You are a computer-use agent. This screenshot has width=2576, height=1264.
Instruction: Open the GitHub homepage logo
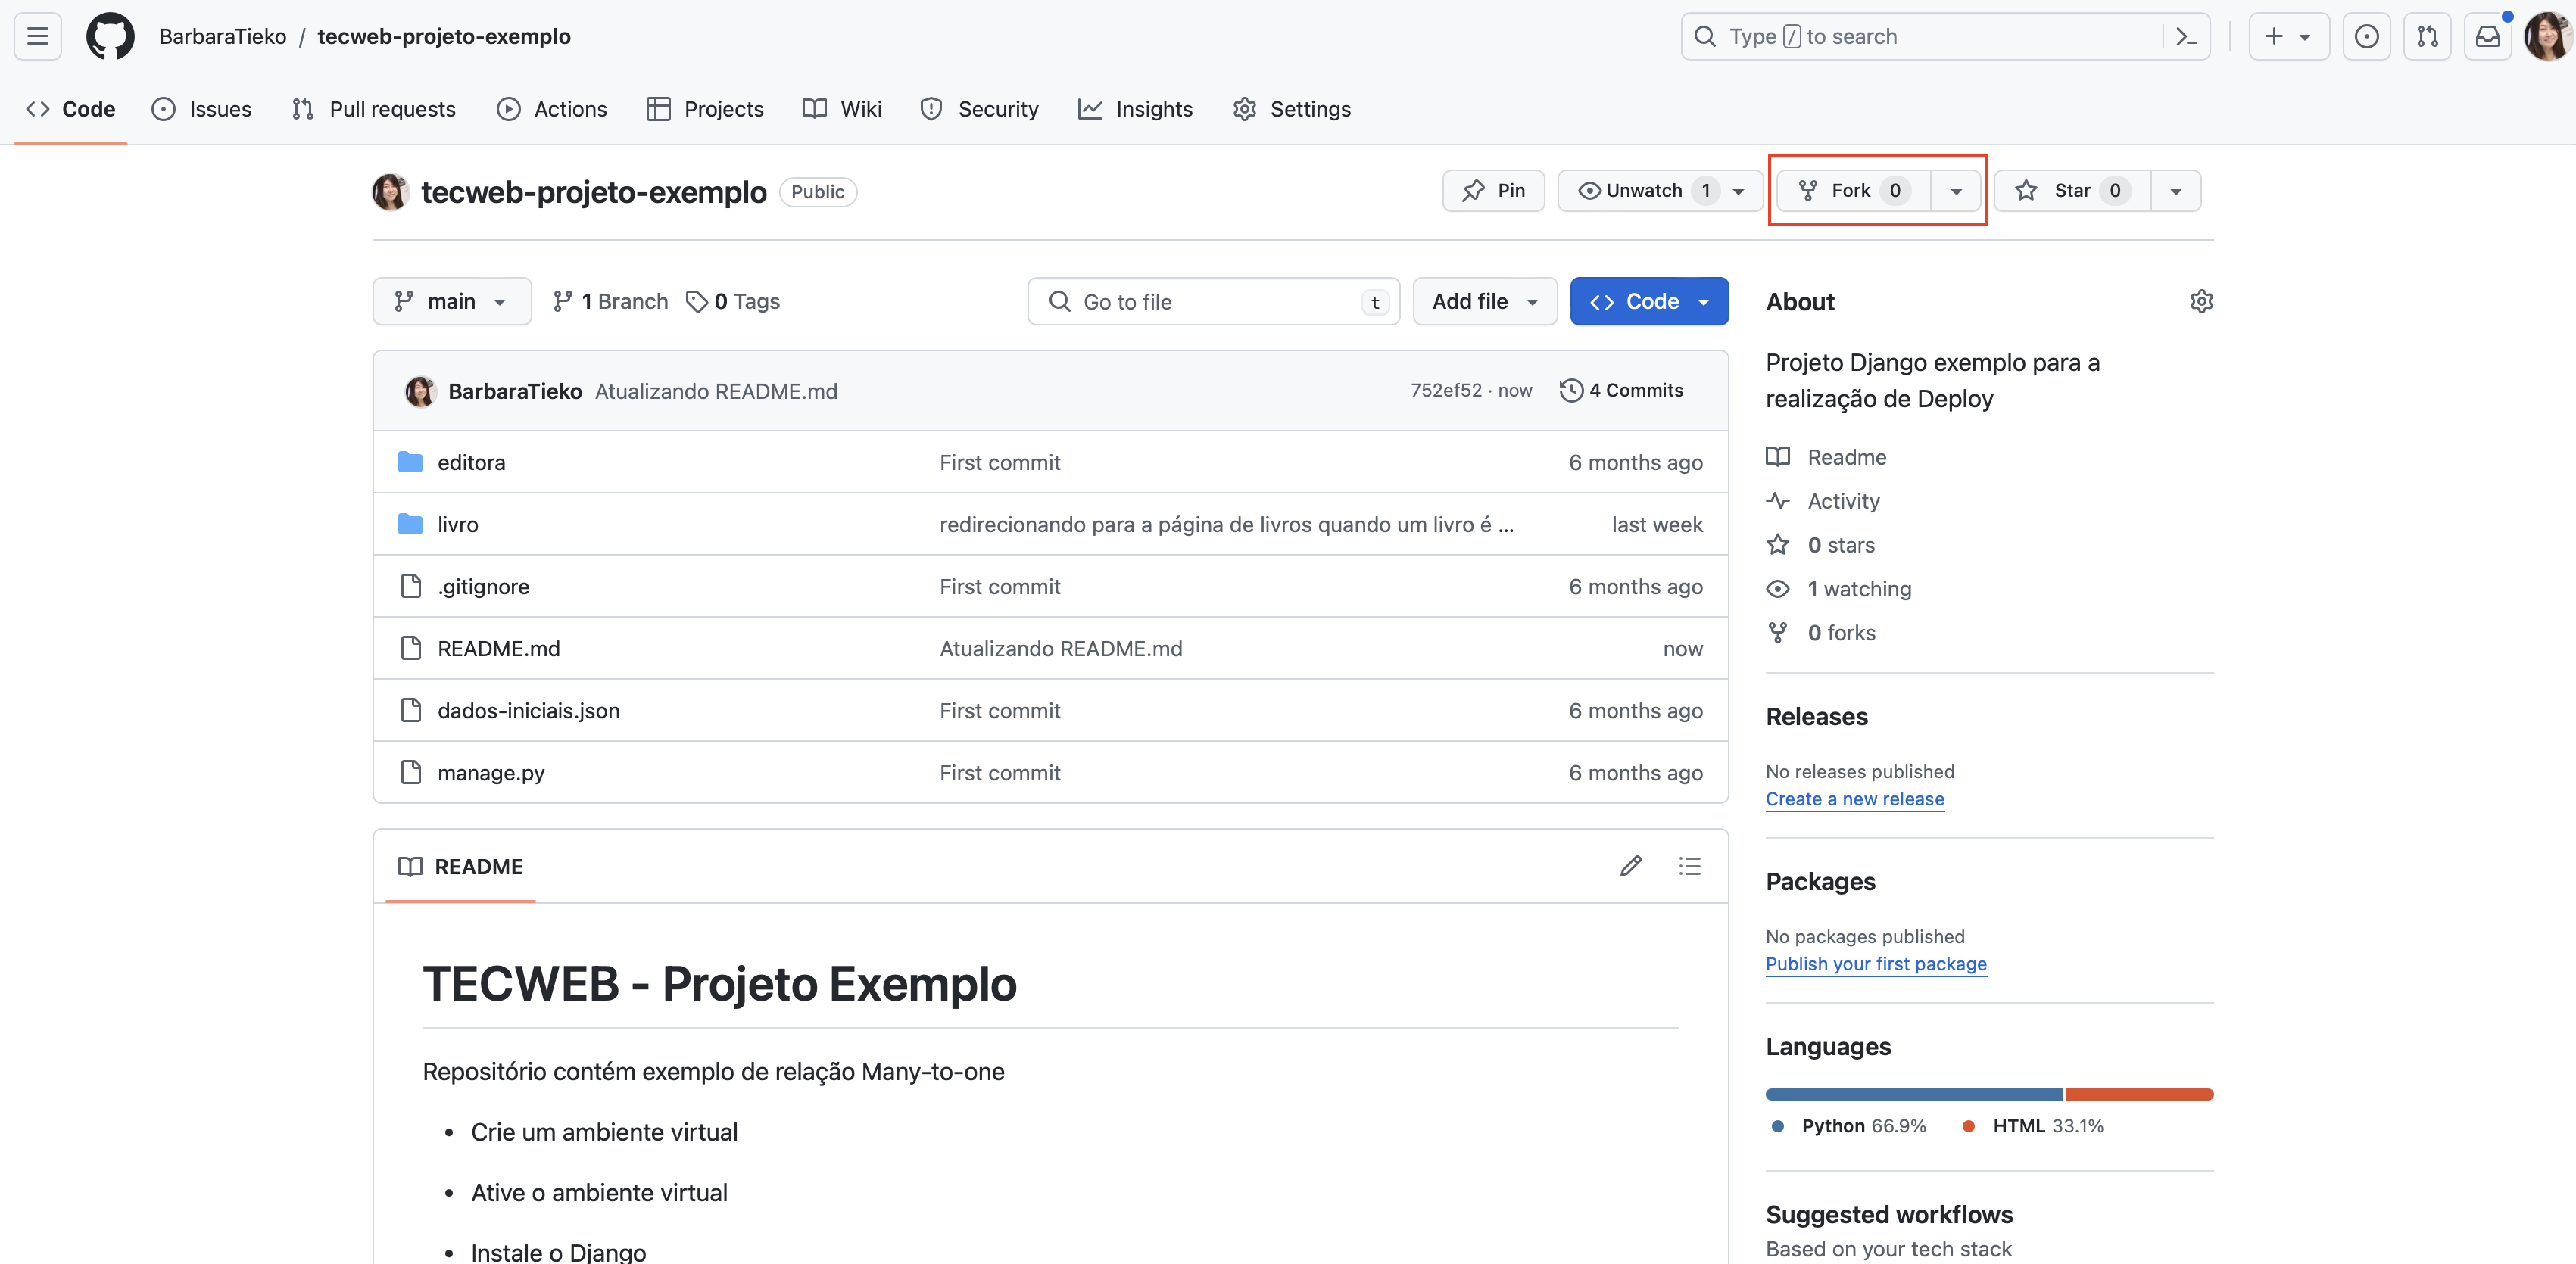110,37
